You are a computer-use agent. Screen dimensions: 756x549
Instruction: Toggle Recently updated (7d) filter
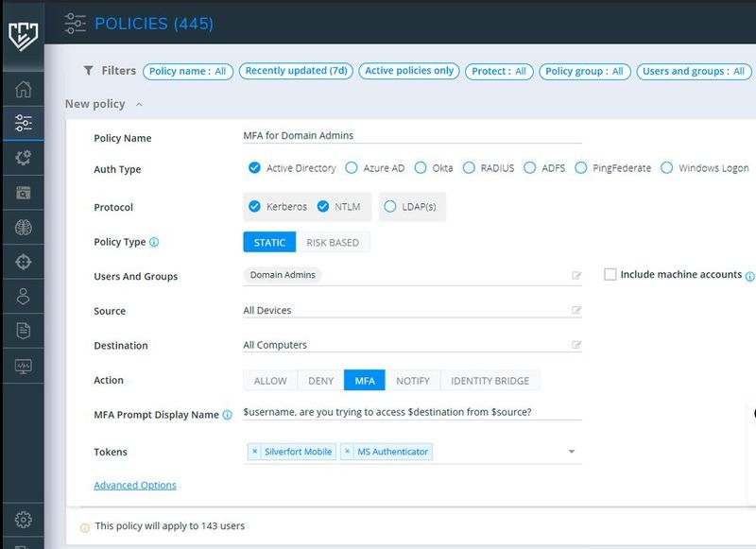coord(296,71)
